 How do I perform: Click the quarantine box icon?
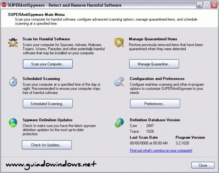coord(119,42)
